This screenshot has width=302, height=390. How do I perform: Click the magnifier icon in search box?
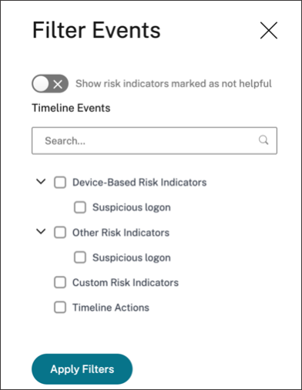click(263, 140)
